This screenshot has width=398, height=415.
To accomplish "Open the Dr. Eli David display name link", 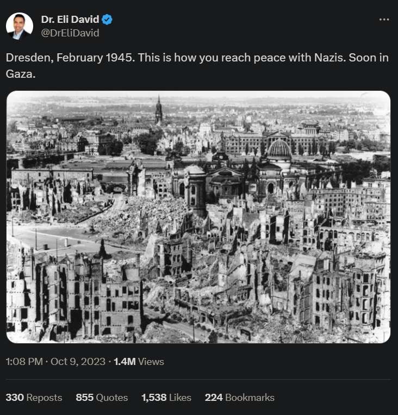I will click(70, 20).
